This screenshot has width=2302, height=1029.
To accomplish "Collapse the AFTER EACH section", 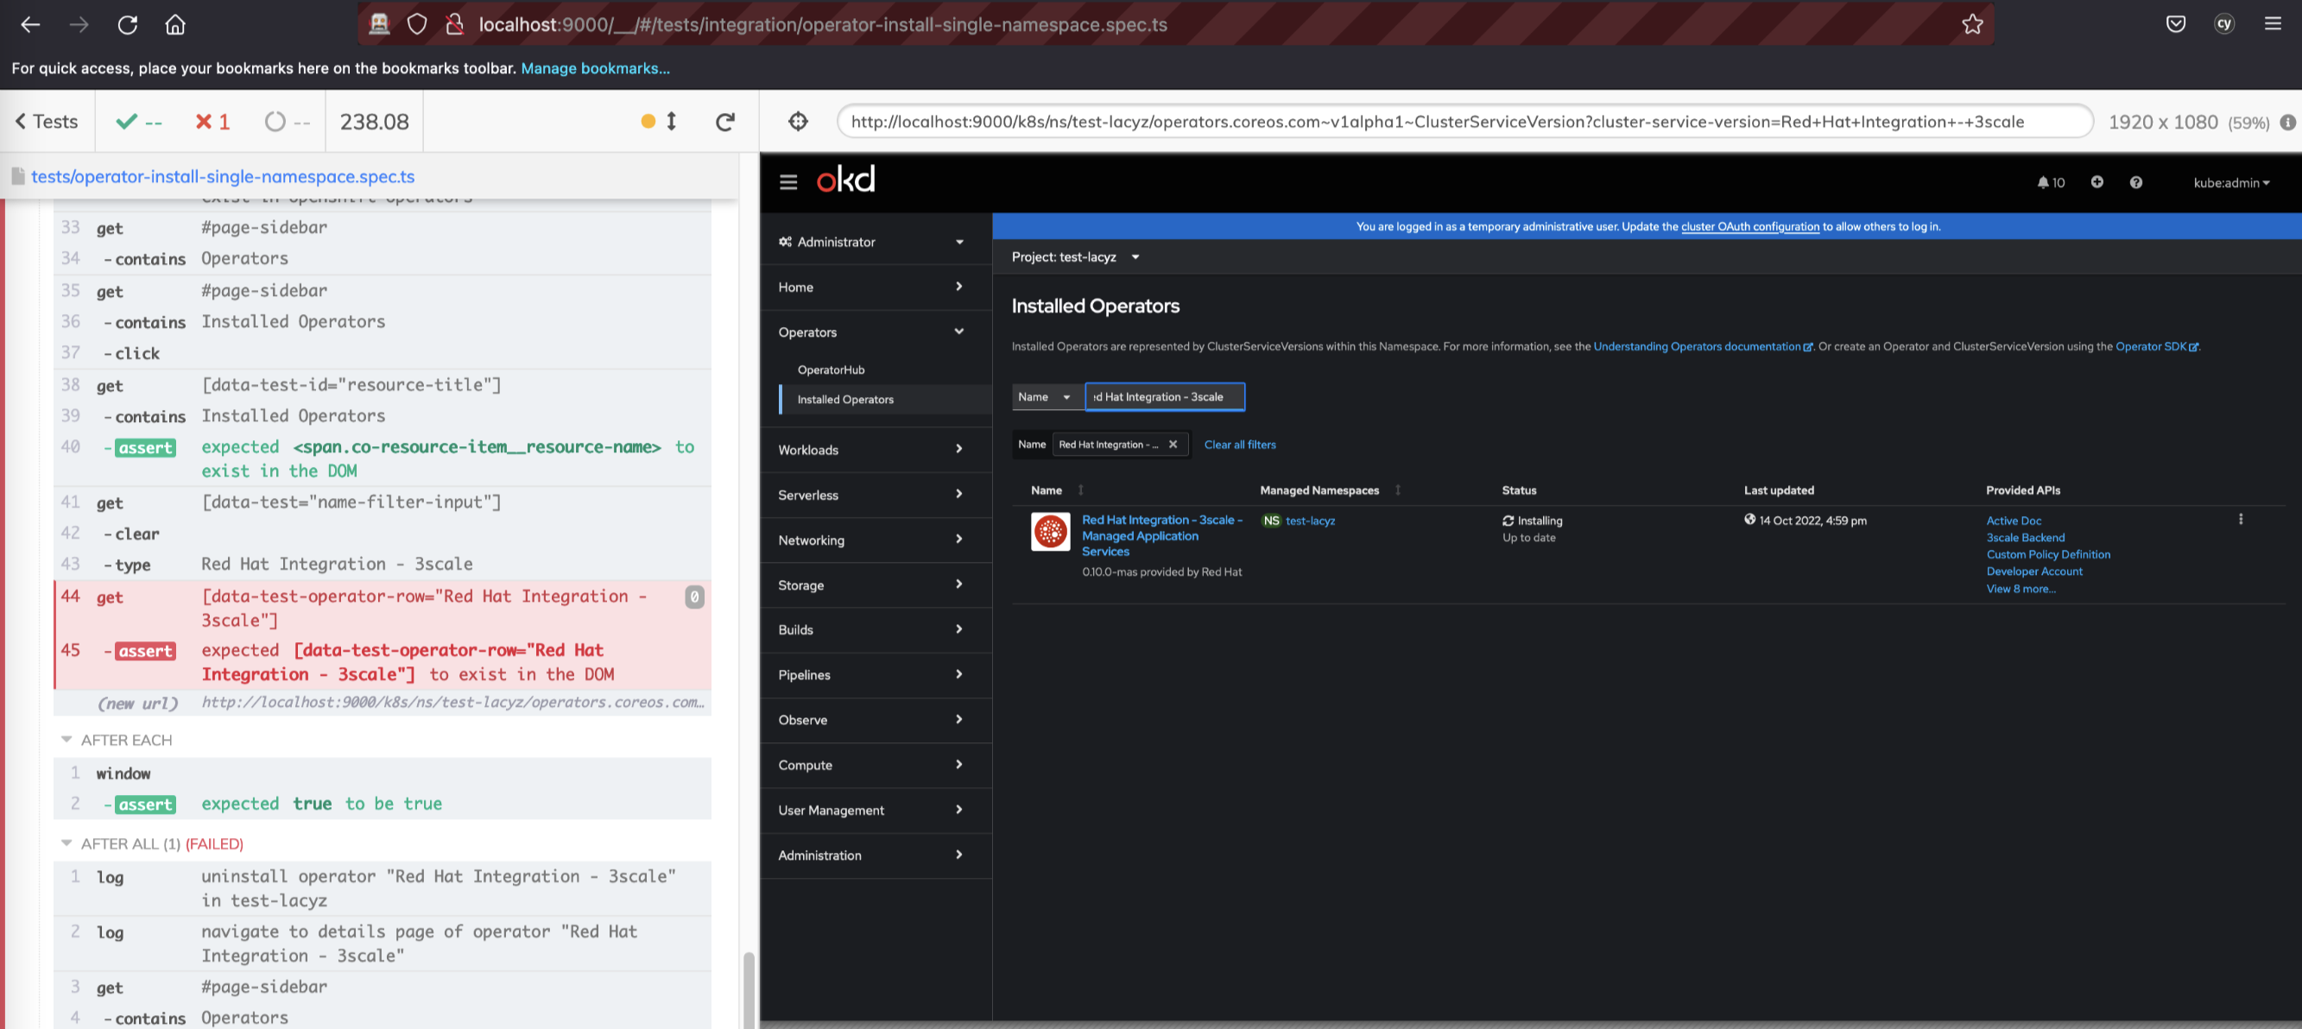I will pyautogui.click(x=66, y=740).
